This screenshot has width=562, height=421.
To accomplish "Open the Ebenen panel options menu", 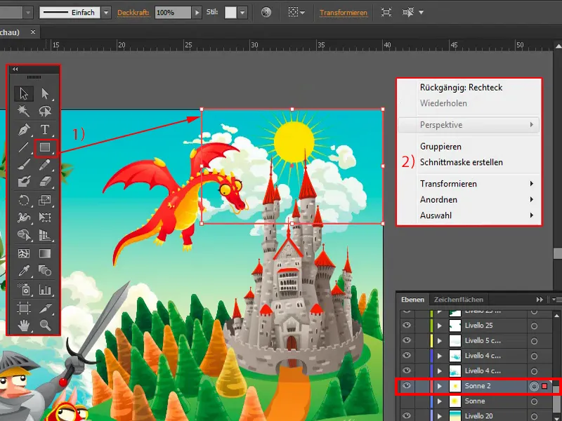I will tap(556, 300).
